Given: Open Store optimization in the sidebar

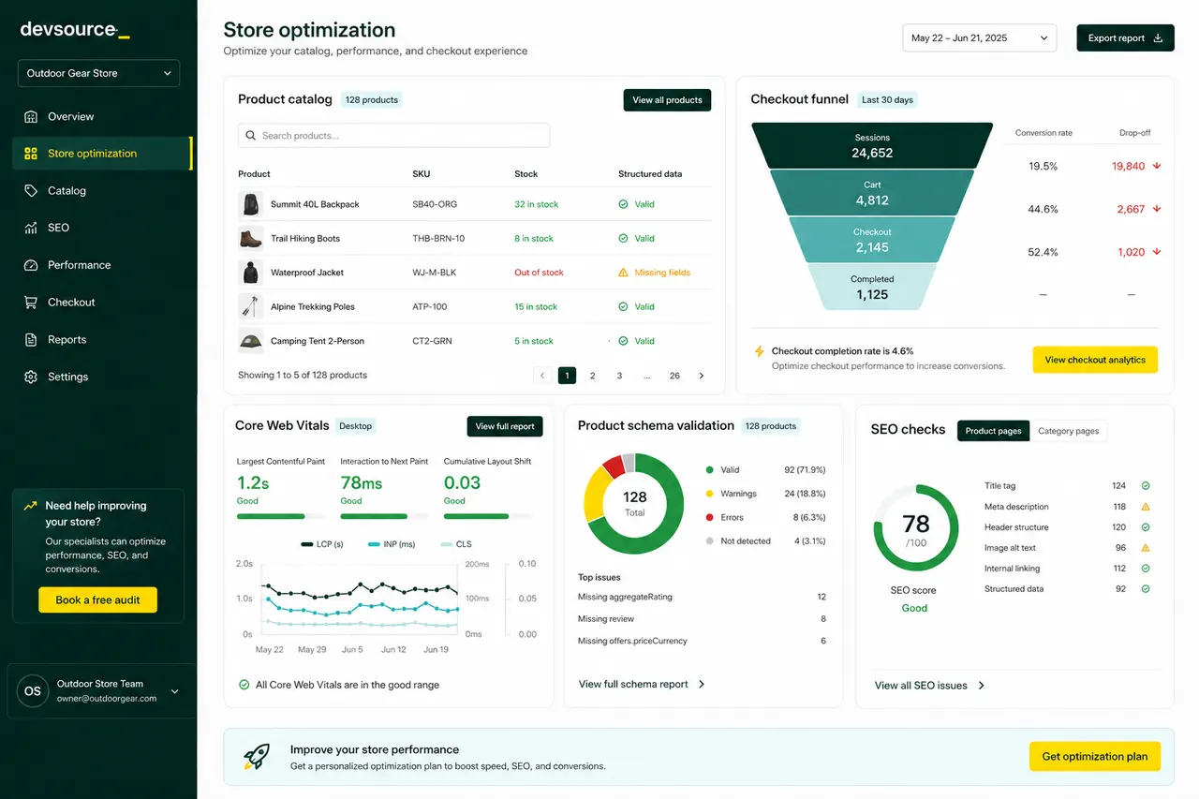Looking at the screenshot, I should 101,154.
